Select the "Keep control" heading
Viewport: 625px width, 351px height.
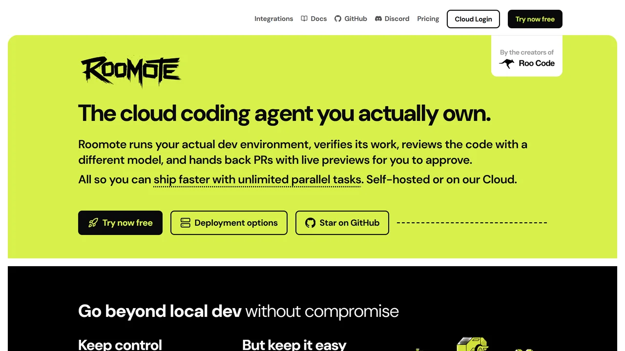[120, 345]
